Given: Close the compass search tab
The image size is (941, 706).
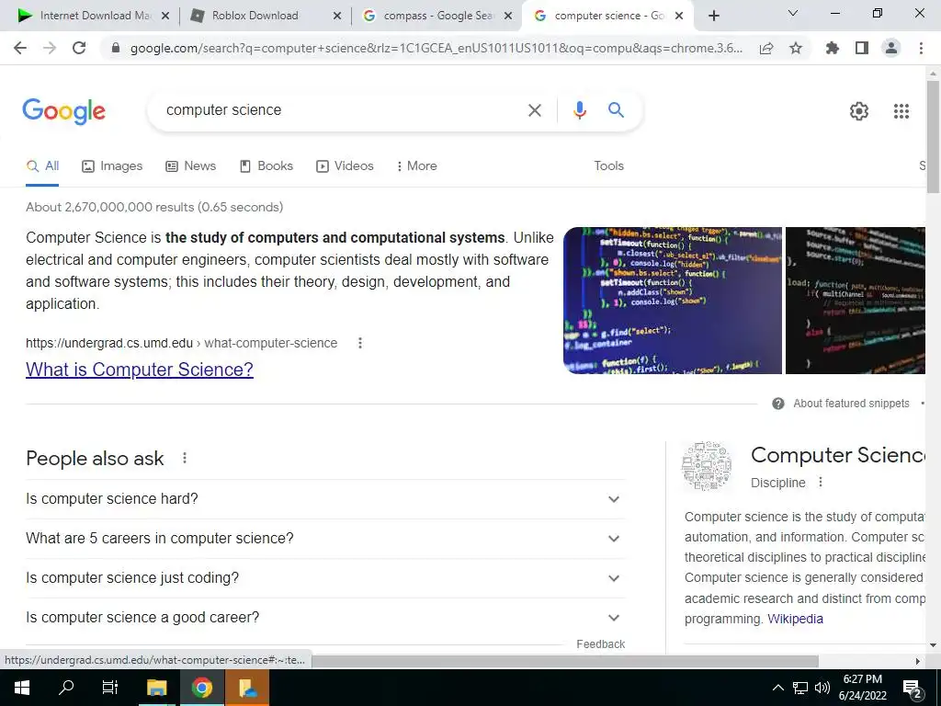Looking at the screenshot, I should [x=508, y=17].
